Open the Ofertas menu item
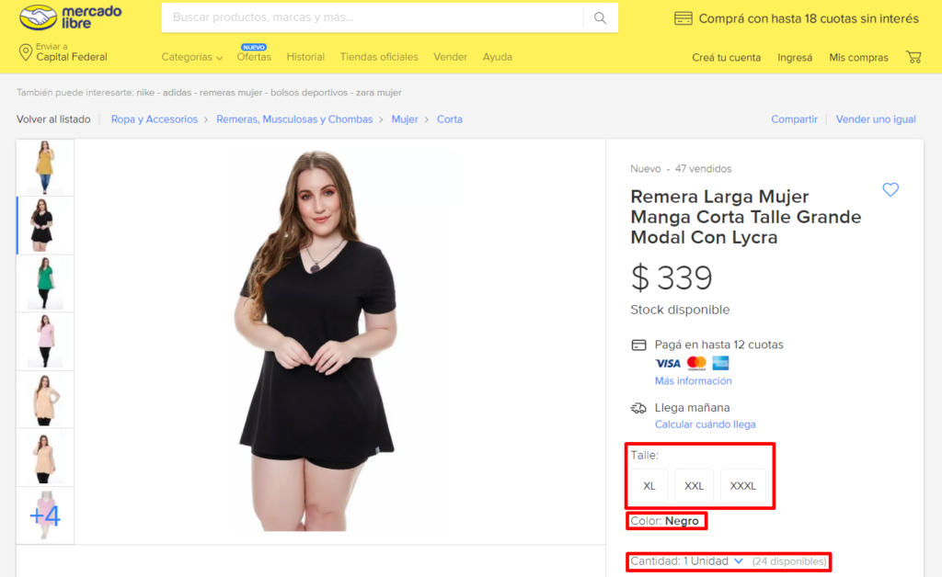The width and height of the screenshot is (942, 577). coord(254,57)
